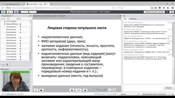Minimize the users panel 'Пользователи'
The width and height of the screenshot is (175, 98).
28,16
